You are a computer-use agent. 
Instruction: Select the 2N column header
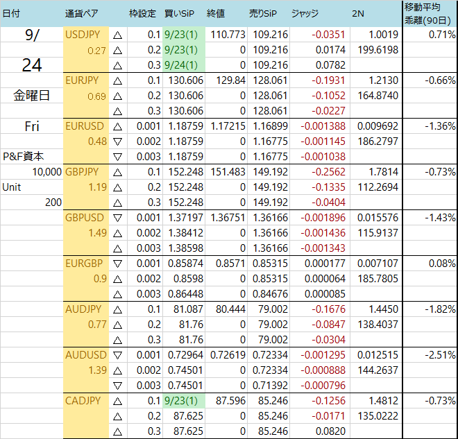(358, 13)
